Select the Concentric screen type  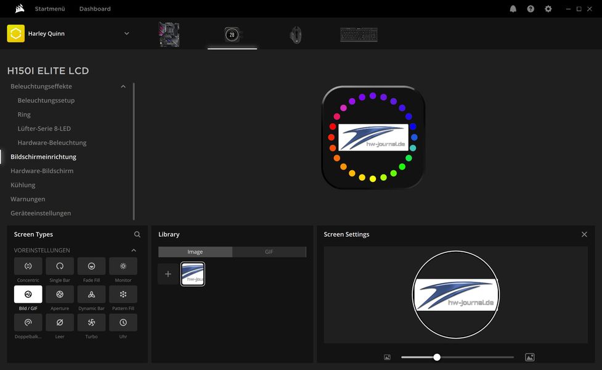(28, 266)
